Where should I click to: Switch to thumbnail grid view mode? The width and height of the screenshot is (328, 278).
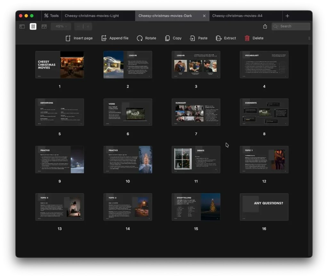[33, 26]
